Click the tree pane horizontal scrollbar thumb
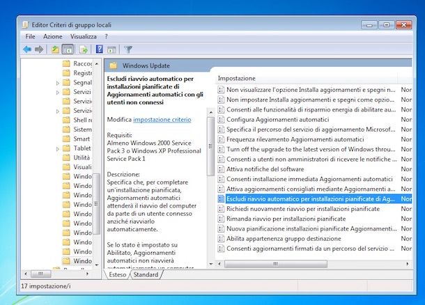Screen dimensions: 425x305 [x=40, y=274]
